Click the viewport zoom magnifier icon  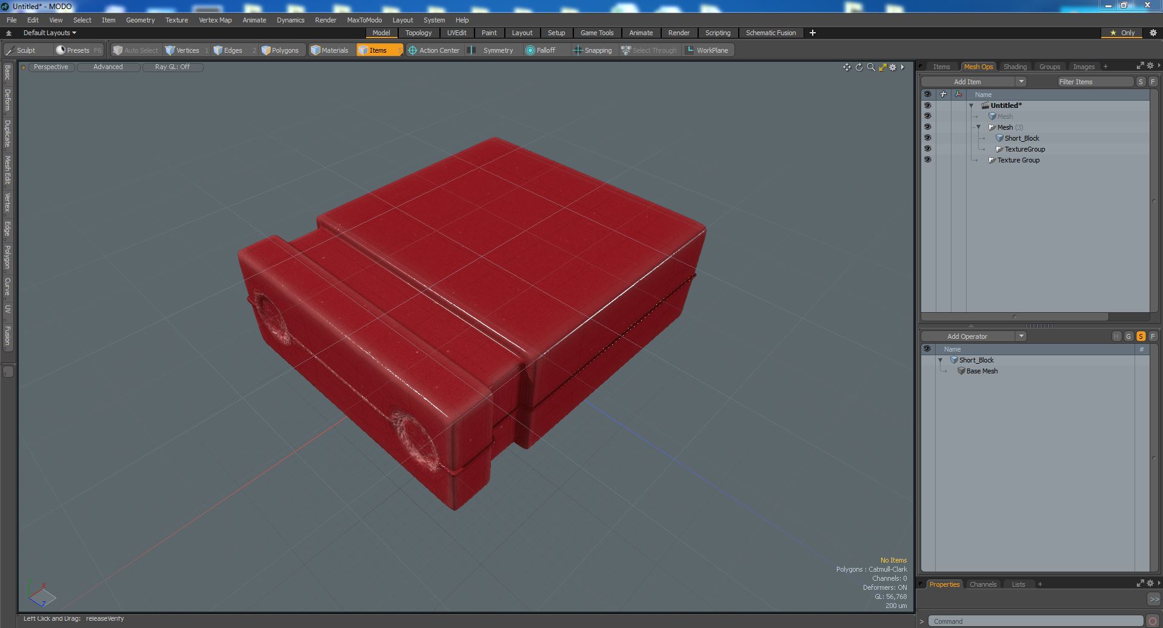click(871, 67)
